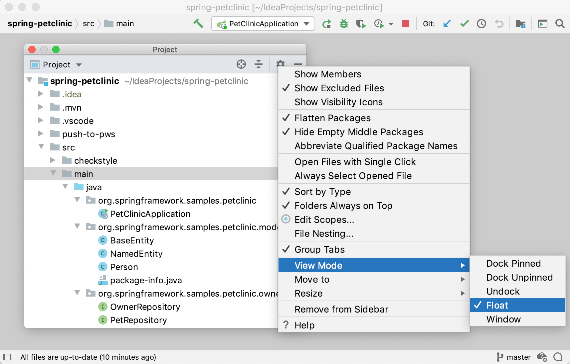The image size is (570, 364).
Task: Open the Project Structure icon
Action: point(521,24)
